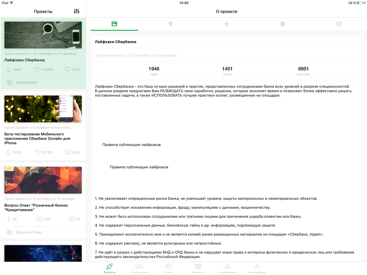
Task: Click the 13:30 clock in status bar
Action: tap(184, 3)
